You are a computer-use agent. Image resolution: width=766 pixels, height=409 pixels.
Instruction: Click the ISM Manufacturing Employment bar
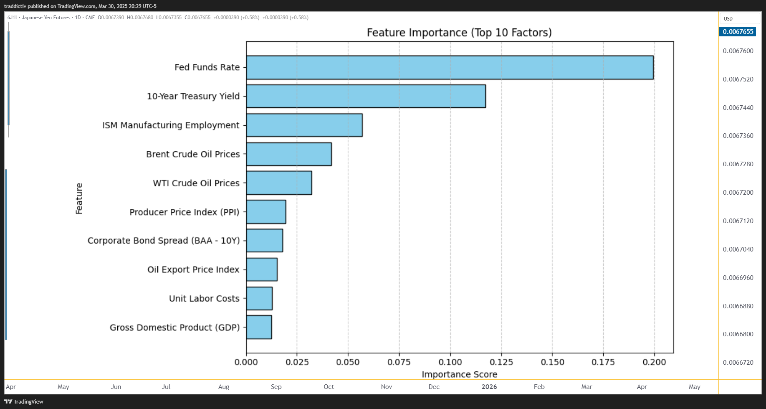coord(304,125)
